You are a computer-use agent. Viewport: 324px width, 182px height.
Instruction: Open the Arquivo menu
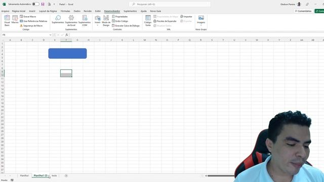coord(5,11)
